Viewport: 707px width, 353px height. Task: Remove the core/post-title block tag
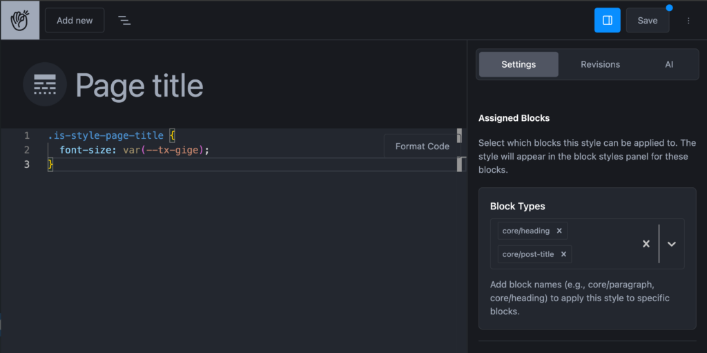563,254
